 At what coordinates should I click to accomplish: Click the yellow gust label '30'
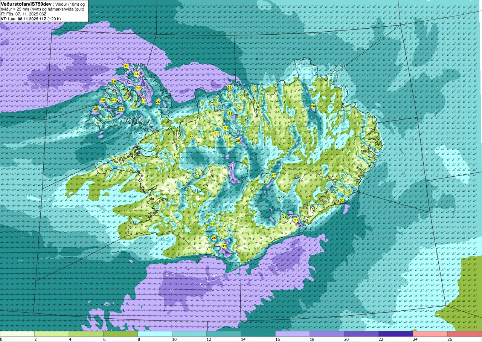coord(102,100)
